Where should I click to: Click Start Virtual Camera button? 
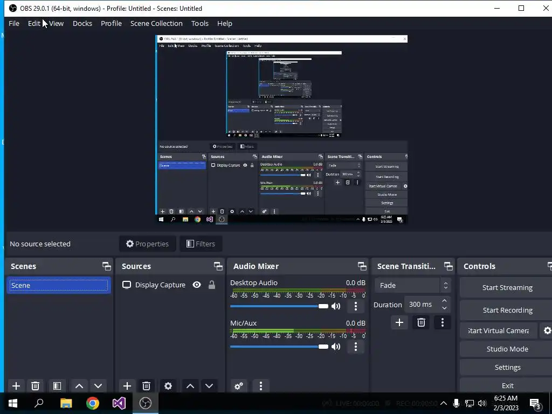click(499, 330)
